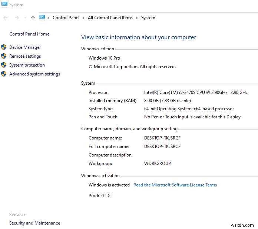Select Computer name value DESKTOP-TKJSRCF
The width and height of the screenshot is (258, 229).
[x=162, y=138]
